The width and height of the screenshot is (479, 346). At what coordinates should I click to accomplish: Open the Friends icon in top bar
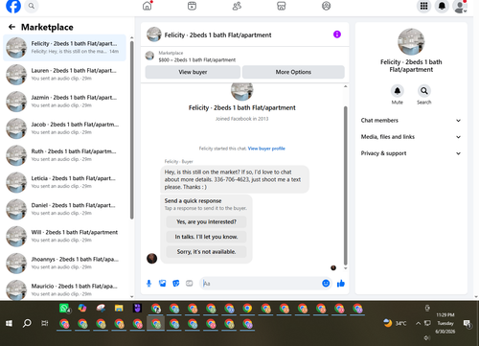237,6
